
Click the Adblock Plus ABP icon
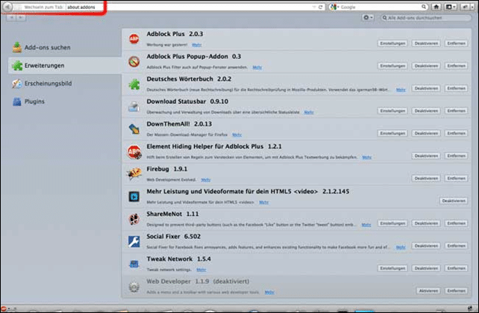[x=134, y=39]
